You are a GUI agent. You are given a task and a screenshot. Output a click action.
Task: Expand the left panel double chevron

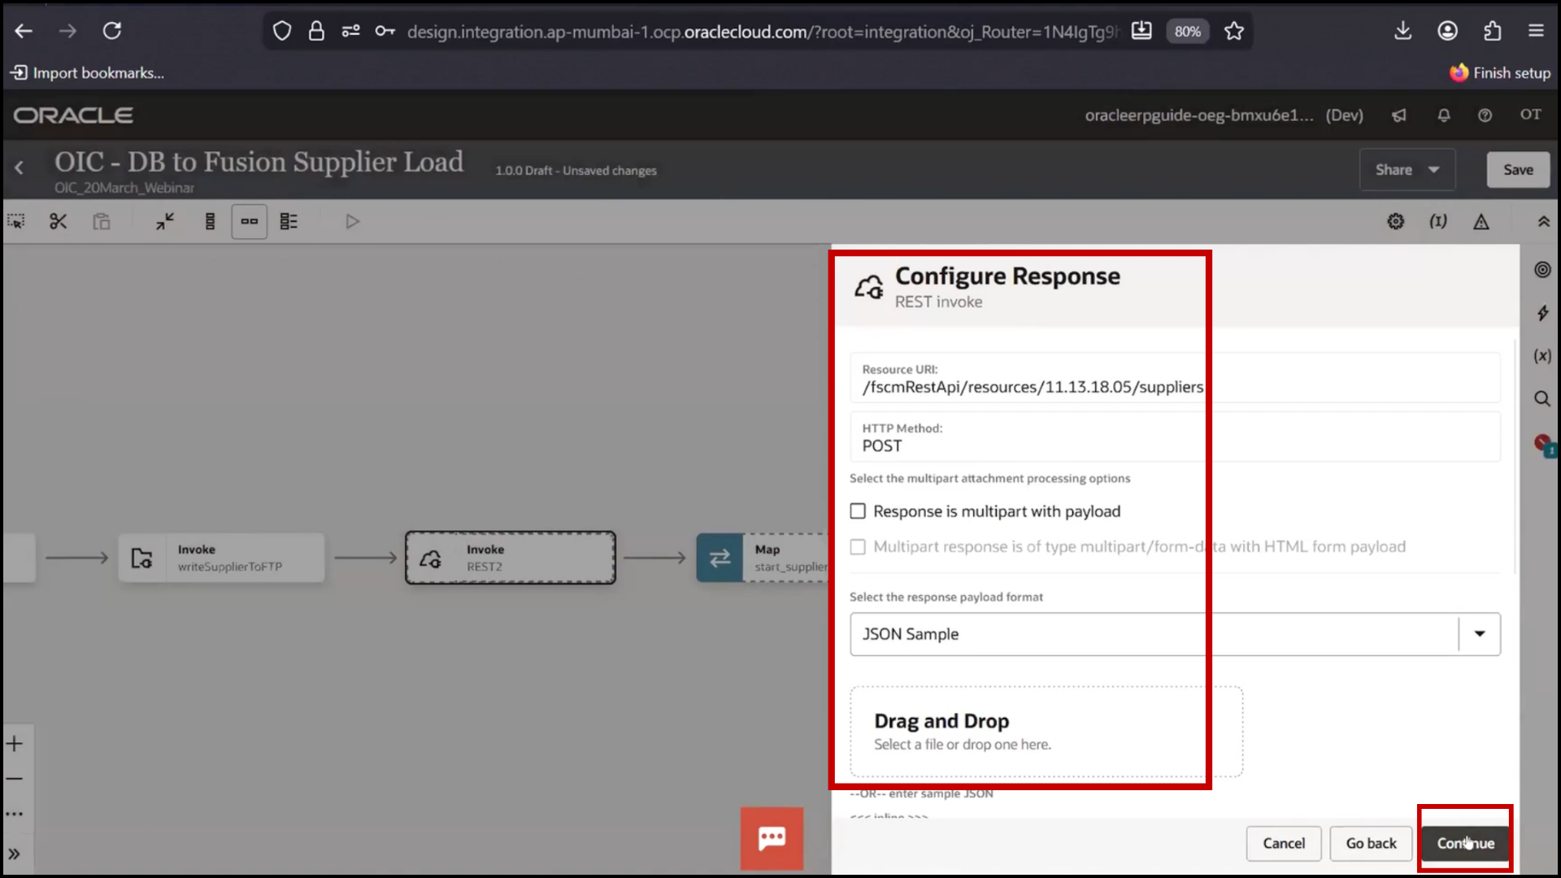click(15, 854)
